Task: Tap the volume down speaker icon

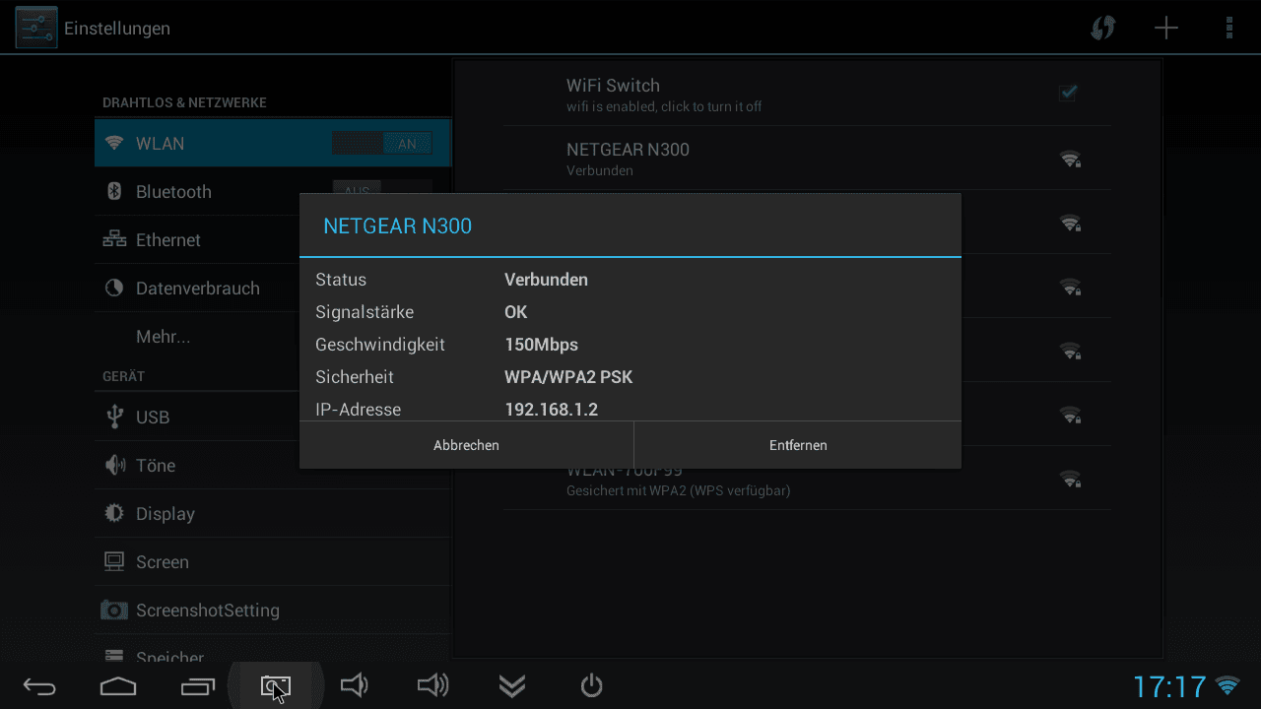Action: click(355, 685)
